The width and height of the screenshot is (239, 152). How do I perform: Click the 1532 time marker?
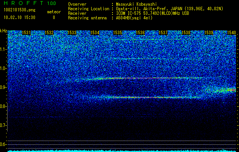49,33
